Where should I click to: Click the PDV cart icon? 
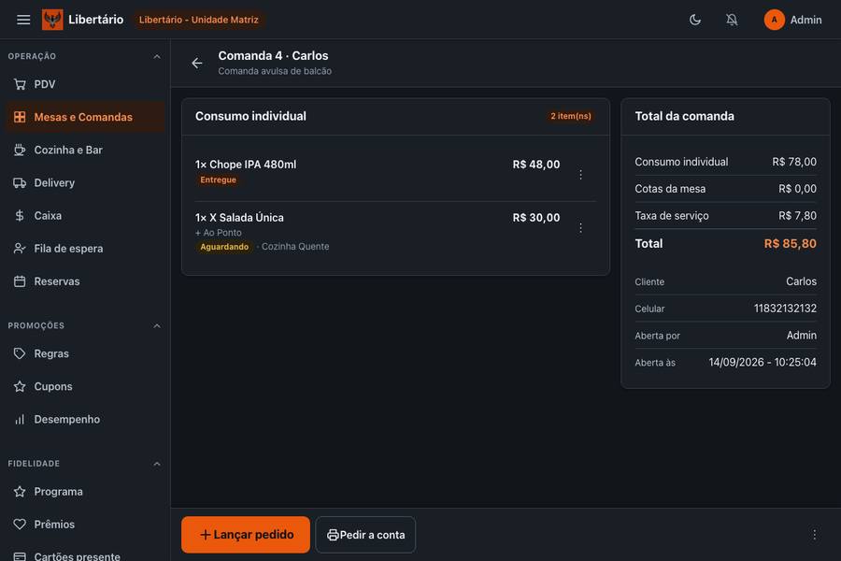pyautogui.click(x=20, y=84)
